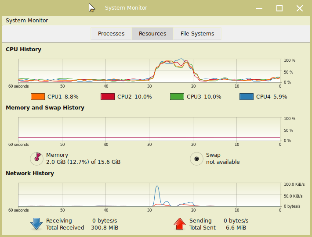Minimize the System Monitor window
This screenshot has width=312, height=237.
259,8
